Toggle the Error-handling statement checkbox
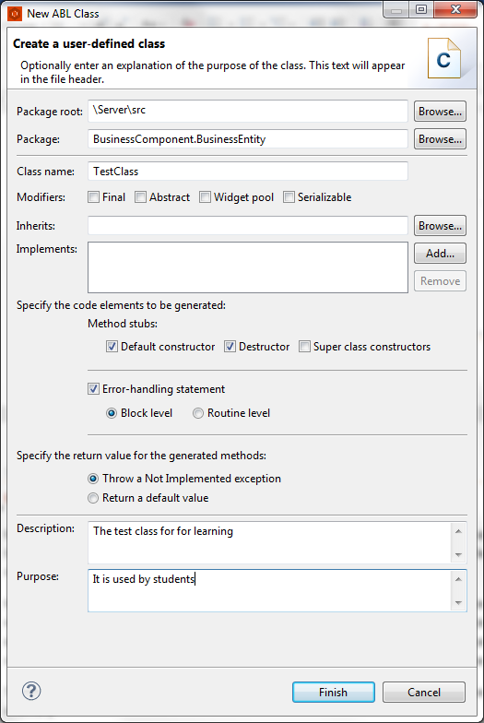Viewport: 484px width, 723px height. [93, 389]
